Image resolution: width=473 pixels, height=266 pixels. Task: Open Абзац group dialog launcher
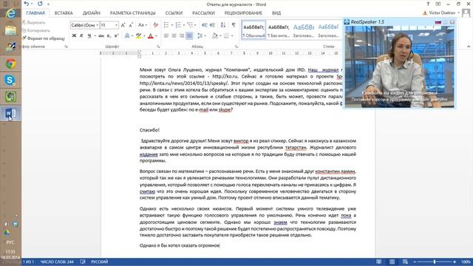click(236, 47)
